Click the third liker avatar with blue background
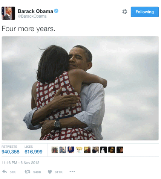The width and height of the screenshot is (161, 179). click(x=71, y=150)
